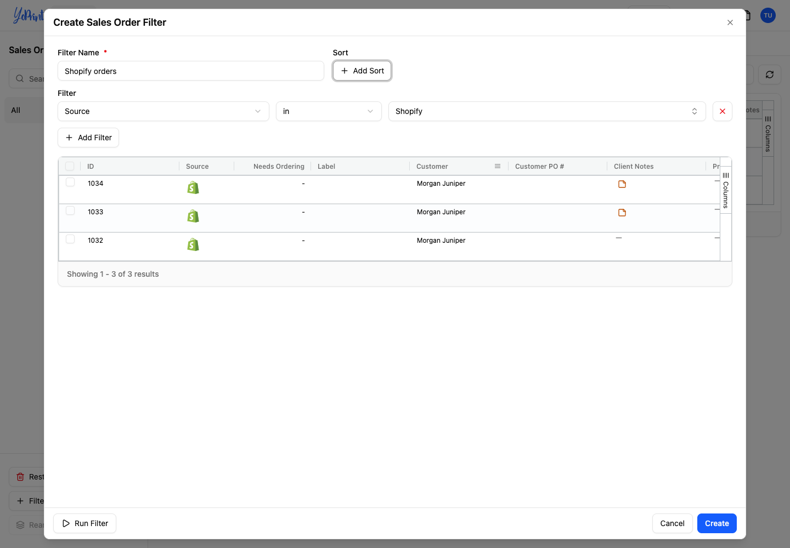Click Add Filter button
790x548 pixels.
pyautogui.click(x=88, y=138)
